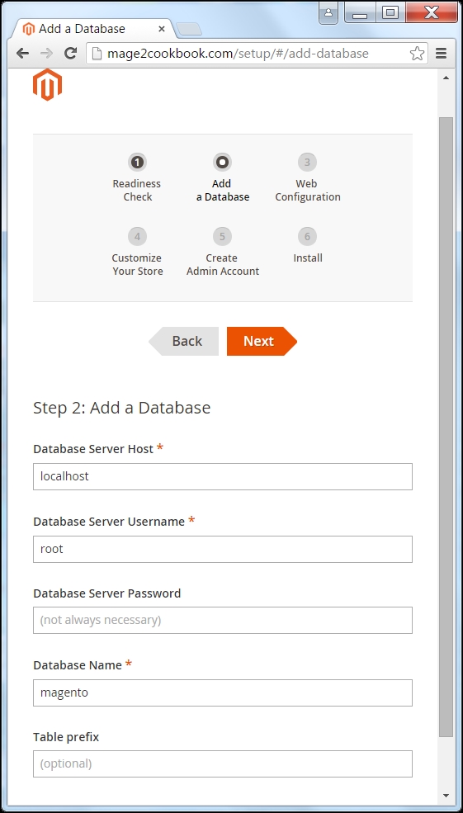Go back to previous setup step
The image size is (463, 813).
(x=183, y=341)
